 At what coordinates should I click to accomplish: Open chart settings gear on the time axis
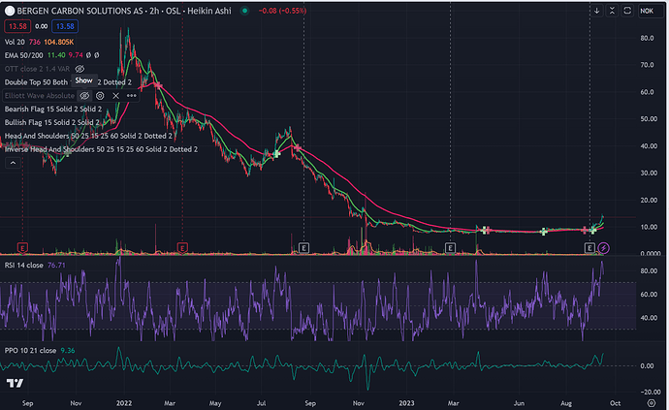[x=652, y=403]
